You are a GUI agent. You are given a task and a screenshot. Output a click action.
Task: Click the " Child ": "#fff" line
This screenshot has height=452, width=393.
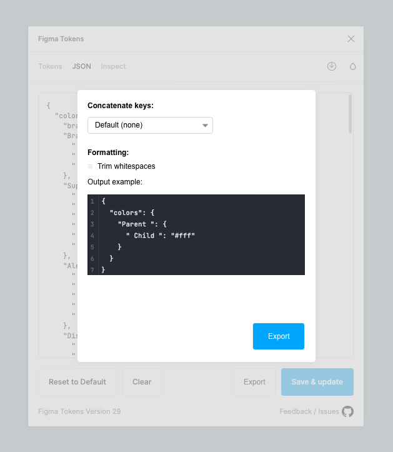click(160, 236)
